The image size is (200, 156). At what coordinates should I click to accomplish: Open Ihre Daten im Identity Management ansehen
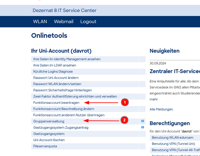tap(67, 59)
